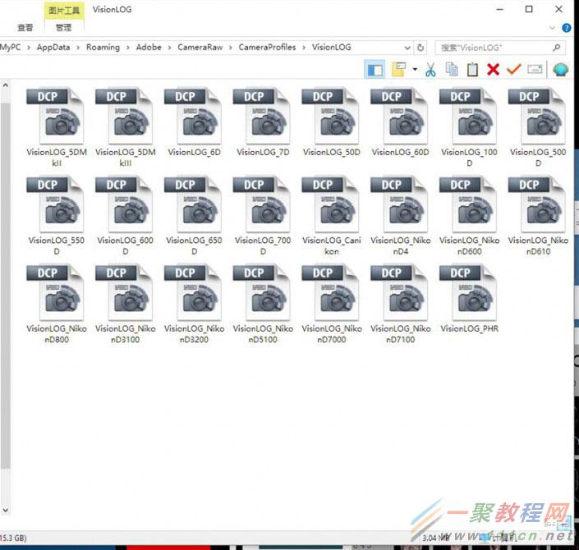Screen dimensions: 579x550
Task: Click the scrollbar down arrow
Action: point(6,510)
